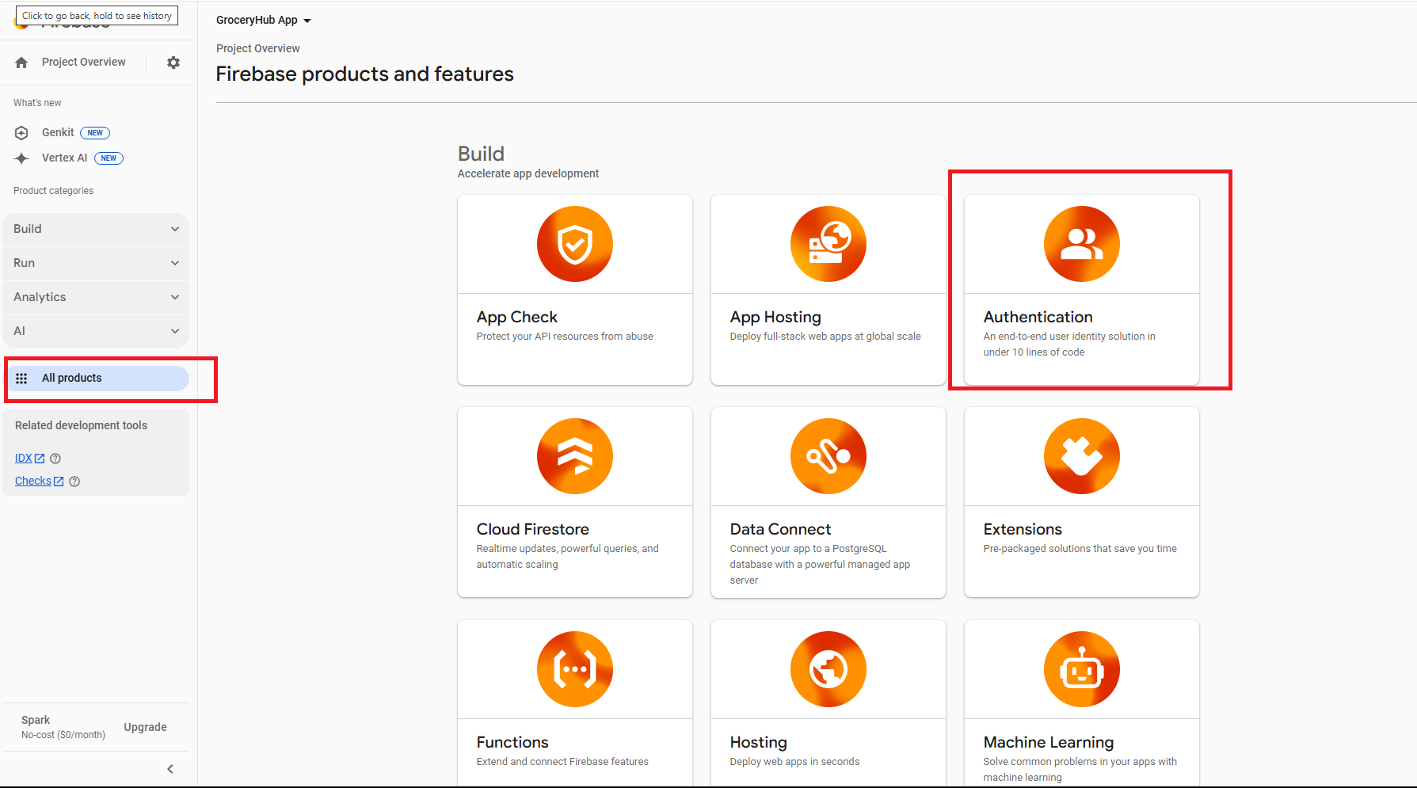
Task: Open the Cloud Firestore card title
Action: (532, 530)
